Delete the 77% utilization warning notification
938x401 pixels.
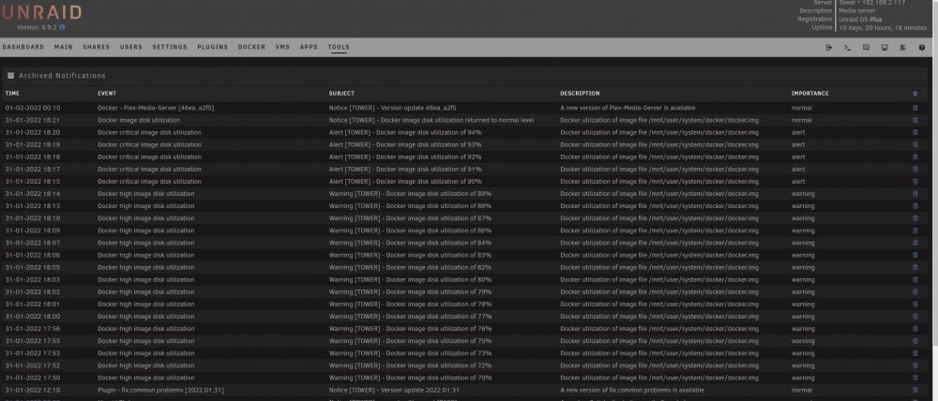point(915,316)
